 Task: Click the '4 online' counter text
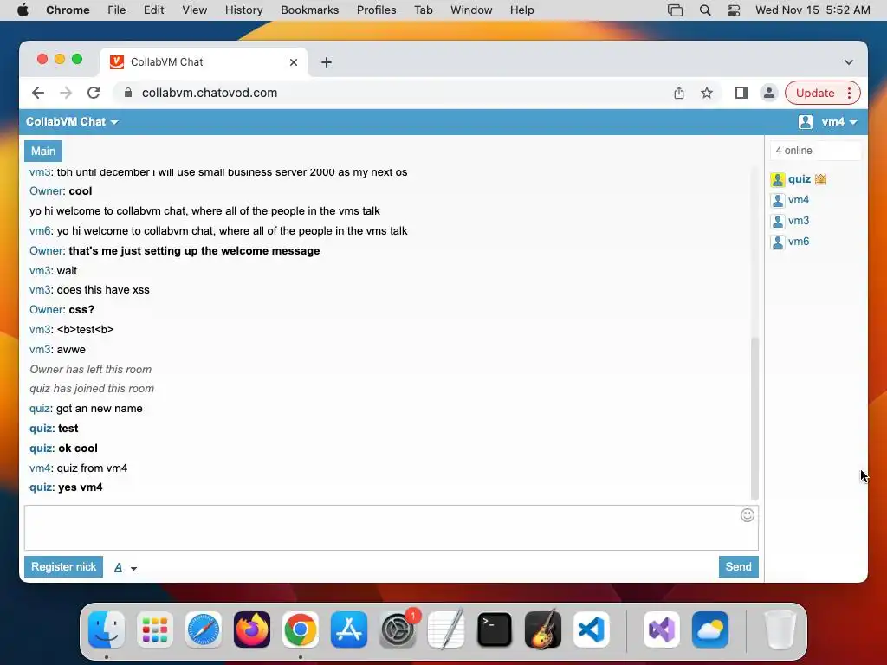point(793,151)
